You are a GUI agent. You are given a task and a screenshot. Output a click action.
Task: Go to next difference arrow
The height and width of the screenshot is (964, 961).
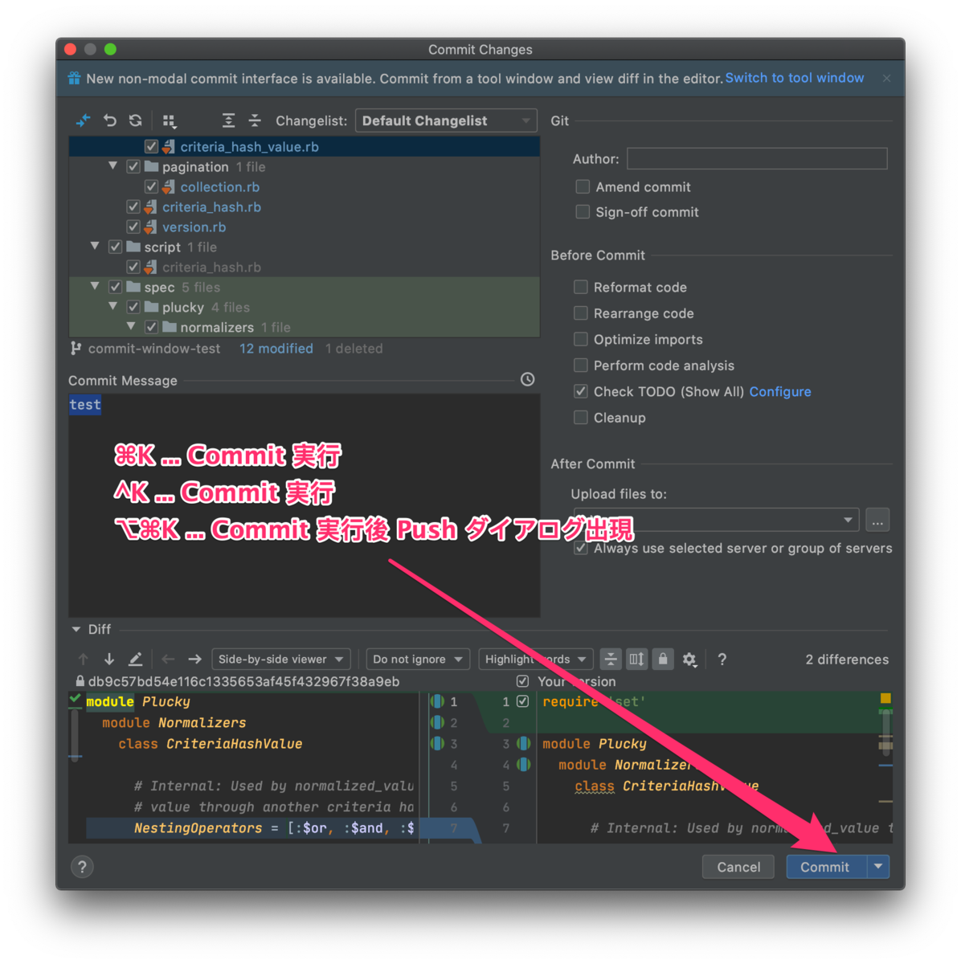(109, 659)
